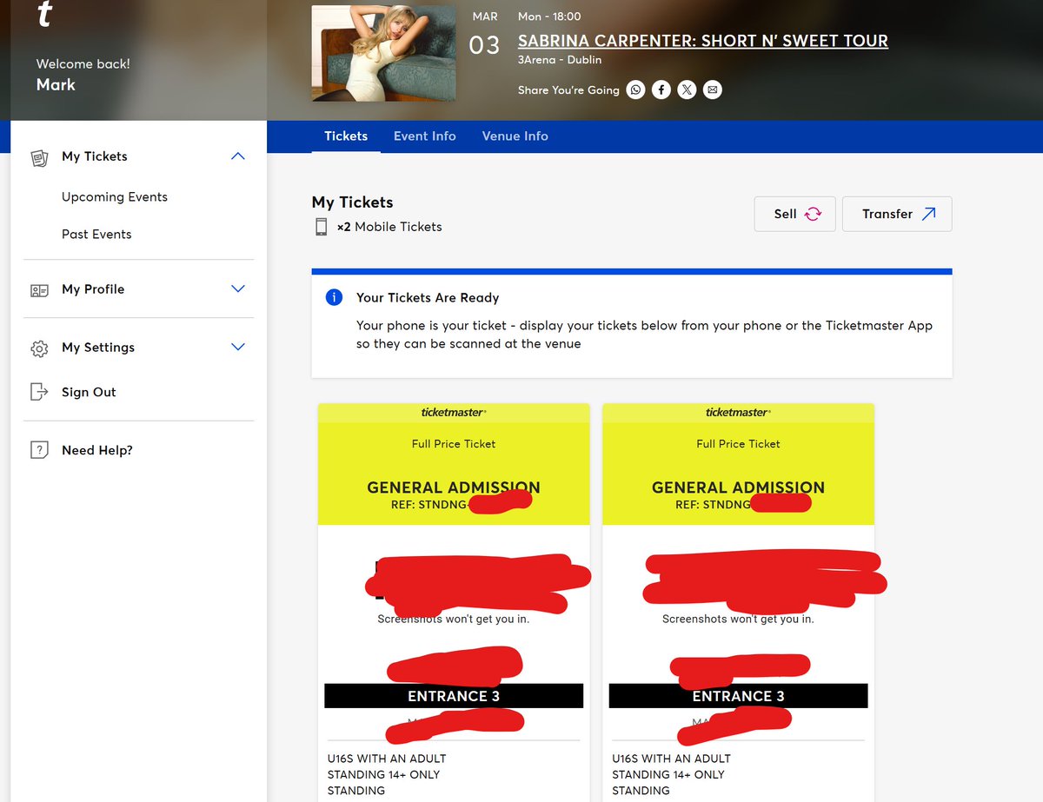Image resolution: width=1043 pixels, height=802 pixels.
Task: Click '×2 Mobile Tickets' text
Action: click(389, 227)
